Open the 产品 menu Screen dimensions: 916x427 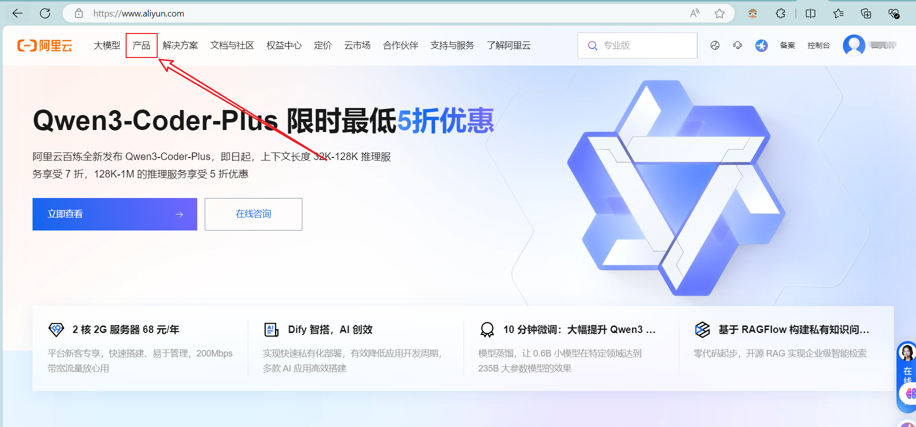[x=142, y=45]
